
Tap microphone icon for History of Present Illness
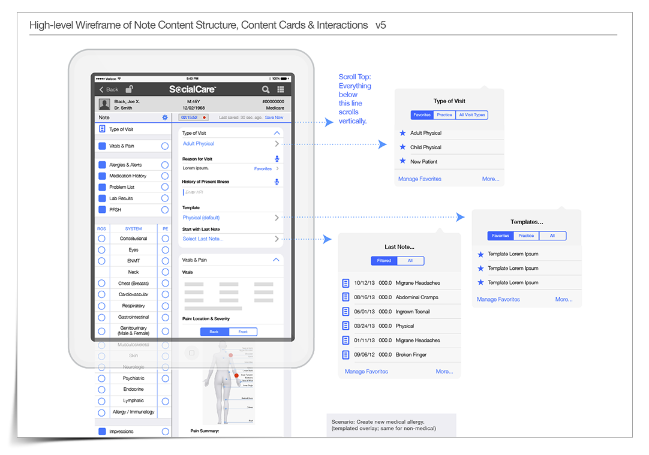277,182
